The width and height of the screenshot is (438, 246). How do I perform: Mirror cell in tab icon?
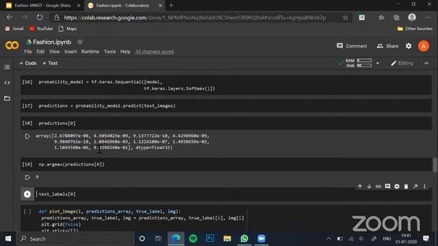click(x=415, y=187)
